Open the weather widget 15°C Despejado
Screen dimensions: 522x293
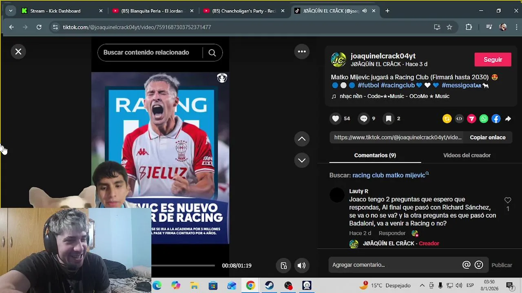click(385, 286)
